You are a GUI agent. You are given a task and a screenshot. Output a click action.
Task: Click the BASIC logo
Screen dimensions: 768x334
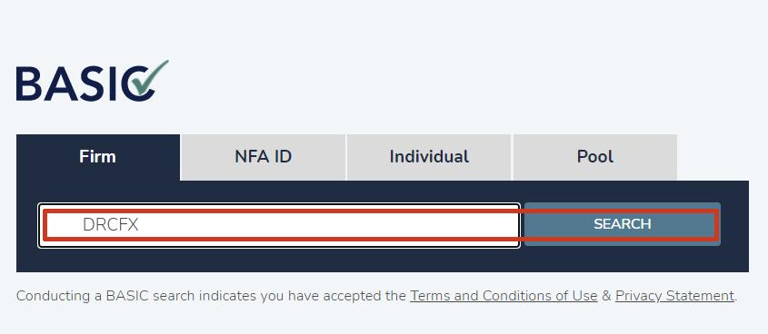pos(93,81)
